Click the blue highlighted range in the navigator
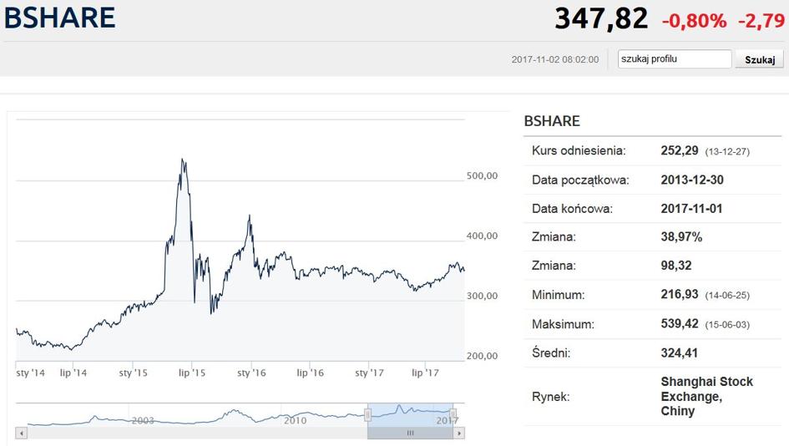Screen dimensions: 789x446 tap(410, 413)
